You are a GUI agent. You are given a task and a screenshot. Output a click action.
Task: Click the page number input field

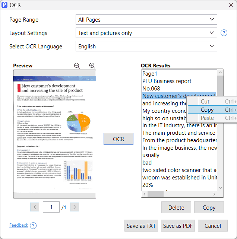pos(51,207)
